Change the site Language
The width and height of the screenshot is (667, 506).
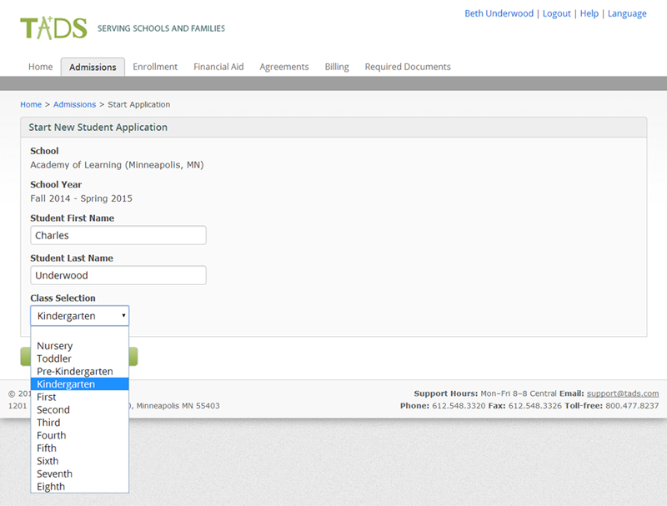(627, 13)
